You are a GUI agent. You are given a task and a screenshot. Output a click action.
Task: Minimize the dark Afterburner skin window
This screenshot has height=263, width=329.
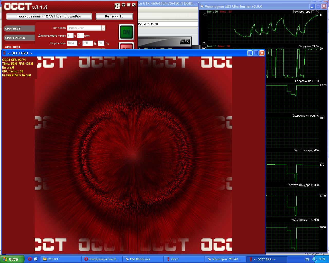coord(182,42)
